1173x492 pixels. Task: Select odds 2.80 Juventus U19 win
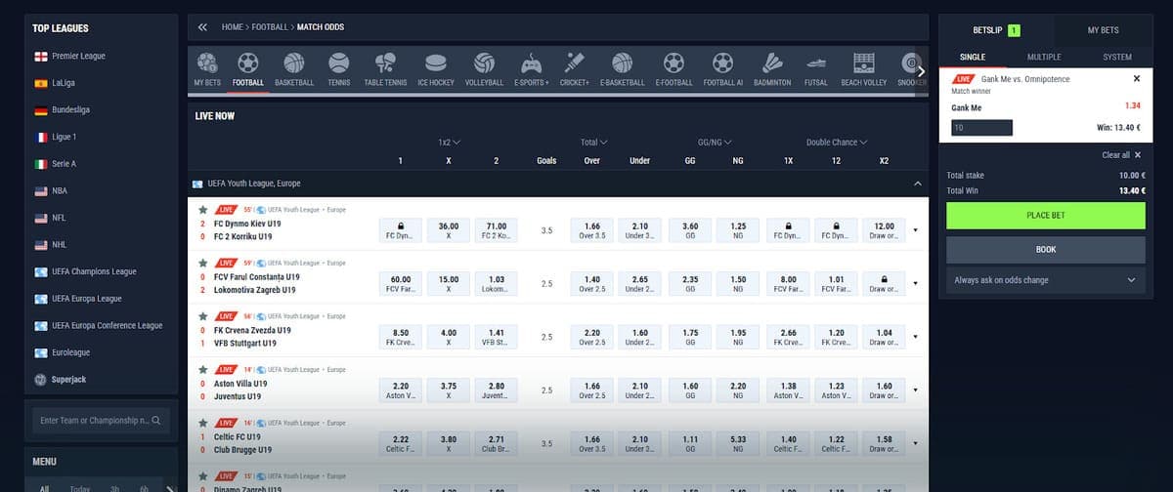496,391
